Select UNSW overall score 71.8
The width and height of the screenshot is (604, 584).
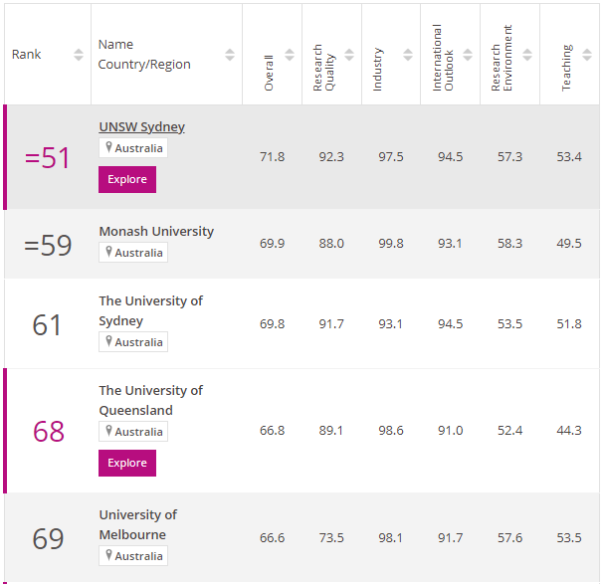coord(272,157)
